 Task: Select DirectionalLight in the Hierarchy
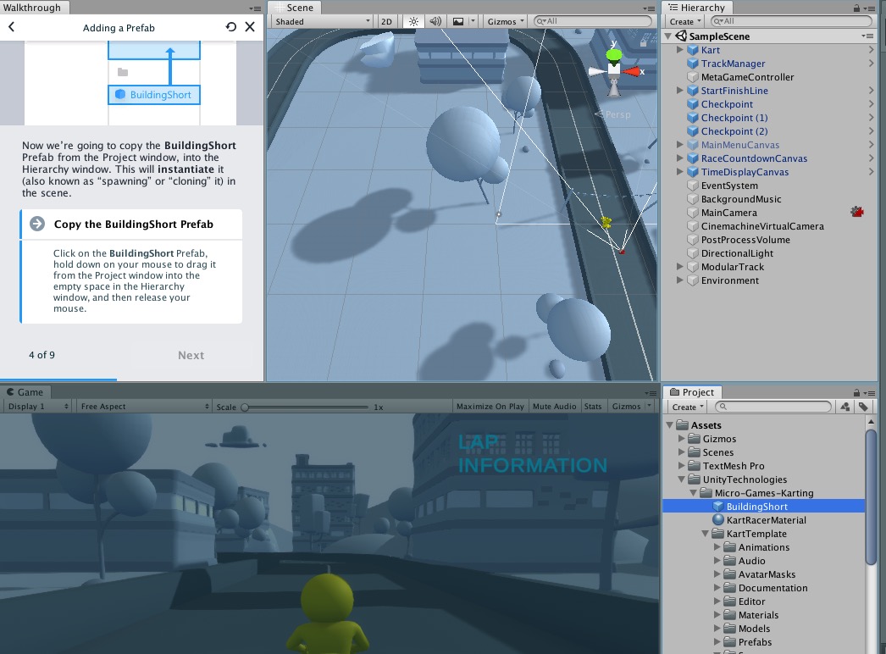(x=737, y=253)
